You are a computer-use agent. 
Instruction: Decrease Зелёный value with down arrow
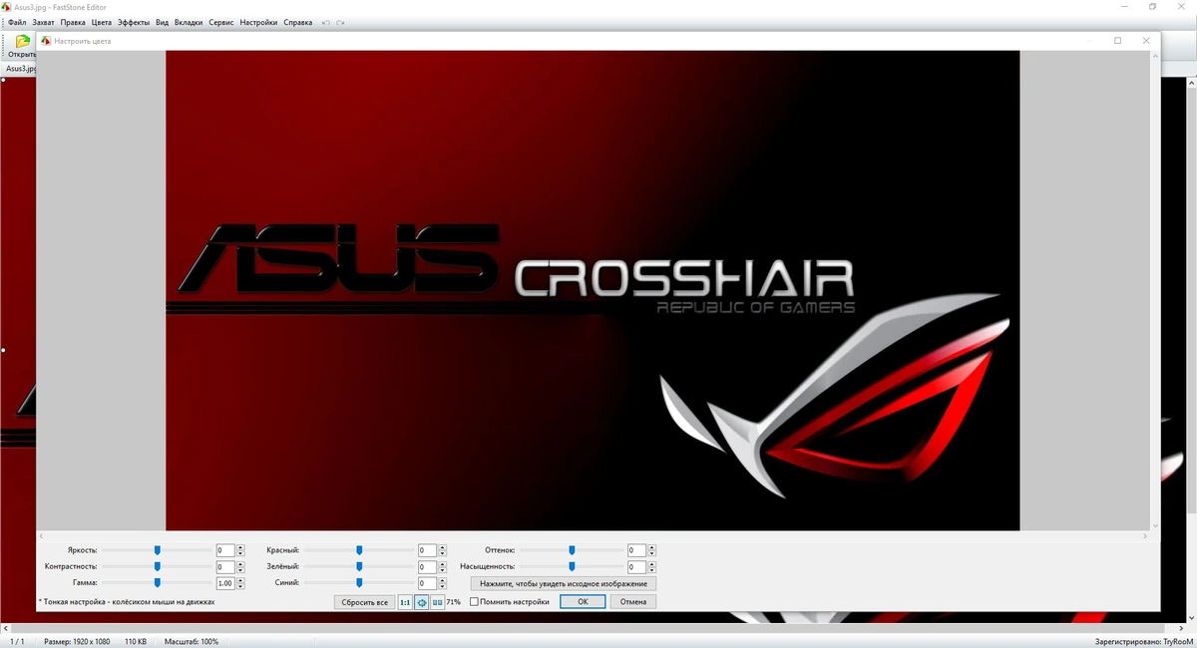click(442, 569)
